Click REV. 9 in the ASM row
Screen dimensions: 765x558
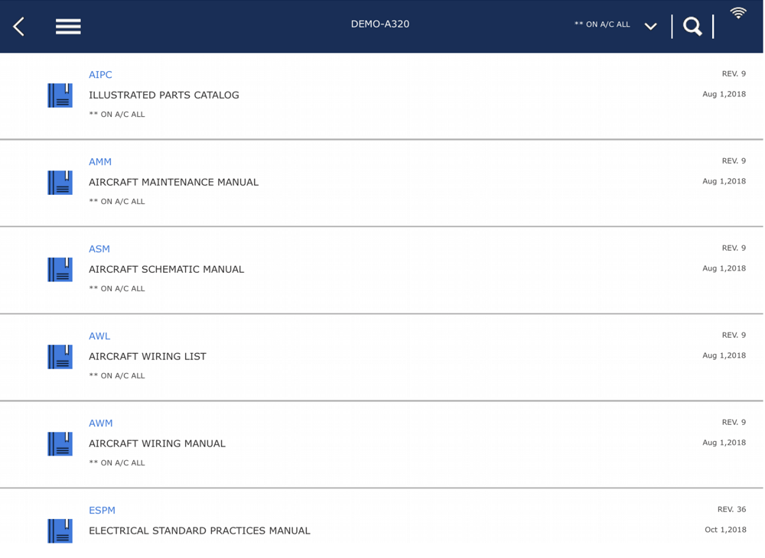pyautogui.click(x=734, y=248)
